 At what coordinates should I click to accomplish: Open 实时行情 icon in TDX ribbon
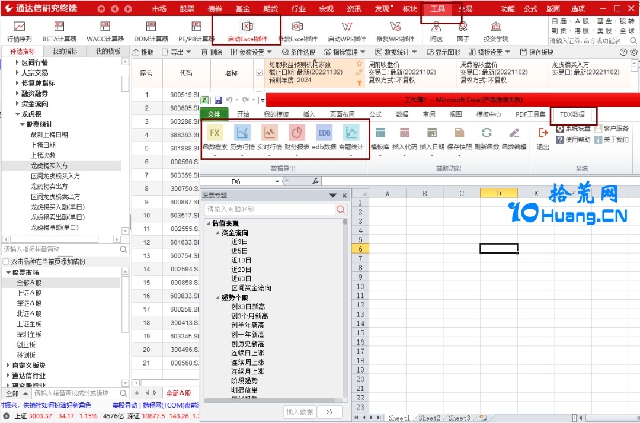click(x=270, y=133)
